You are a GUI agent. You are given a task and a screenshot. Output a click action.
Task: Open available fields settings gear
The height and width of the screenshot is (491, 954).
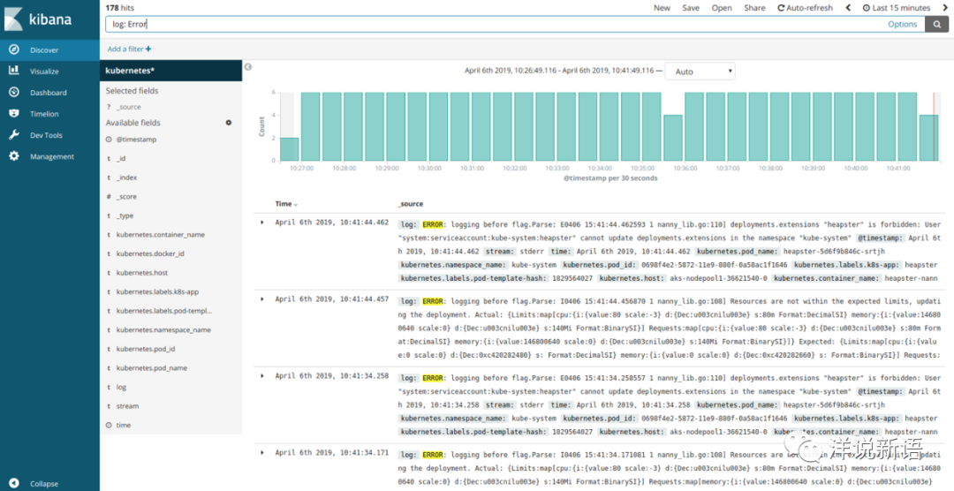229,123
